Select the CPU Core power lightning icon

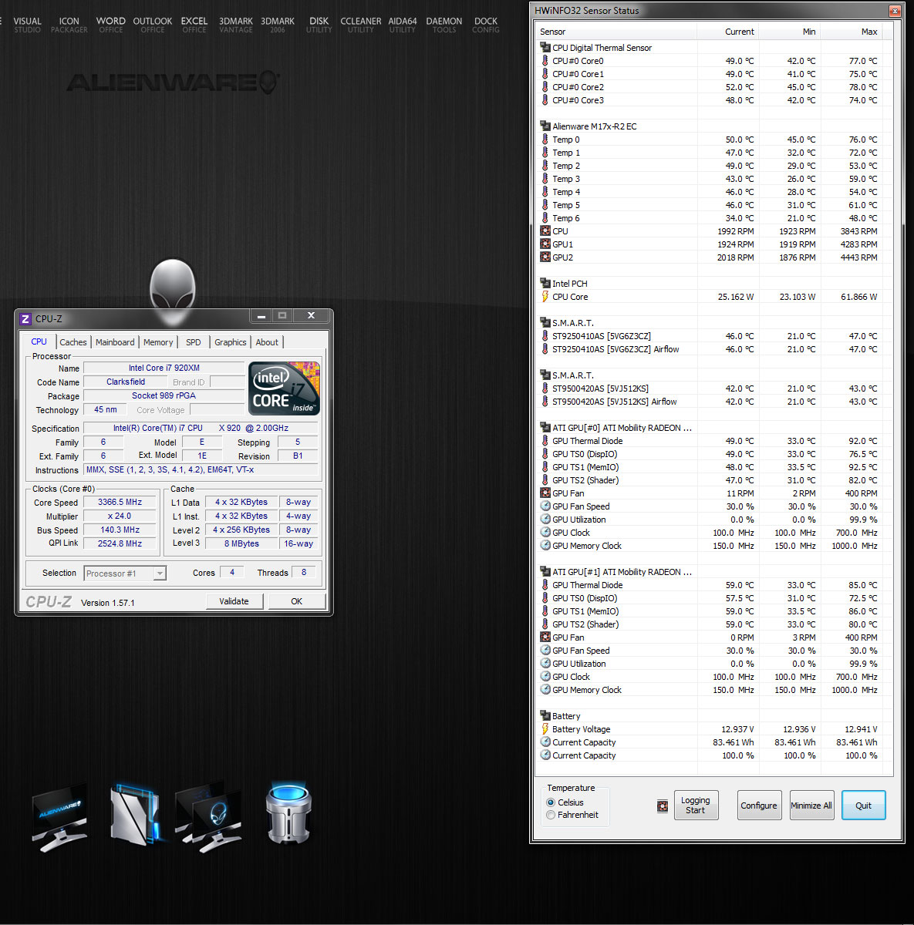[545, 297]
